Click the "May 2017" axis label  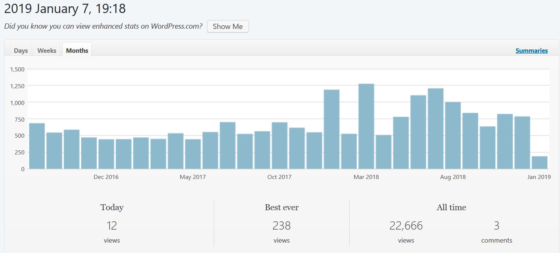tap(193, 177)
